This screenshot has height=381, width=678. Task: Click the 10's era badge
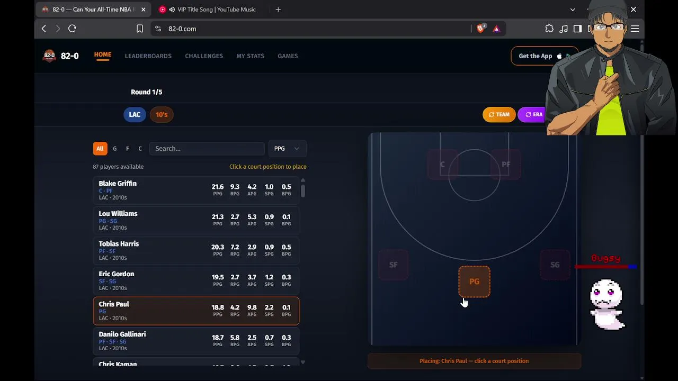(x=162, y=114)
